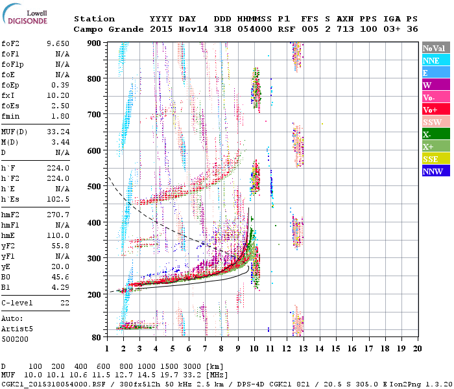This screenshot has height=389, width=454.
Task: Click the DPS-4D instrument text
Action: tap(251, 384)
